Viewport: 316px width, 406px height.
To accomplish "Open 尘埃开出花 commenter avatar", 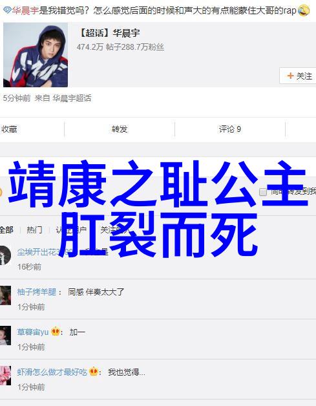I will click(5, 255).
